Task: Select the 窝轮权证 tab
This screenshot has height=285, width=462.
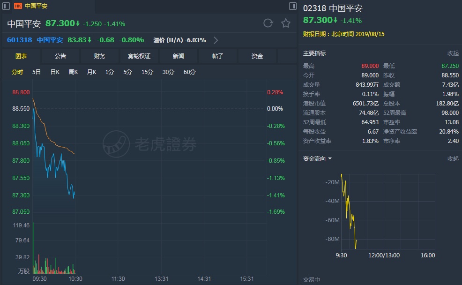Action: (139, 56)
